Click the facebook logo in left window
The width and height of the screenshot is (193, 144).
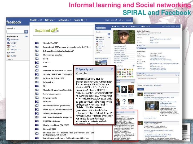(14, 22)
